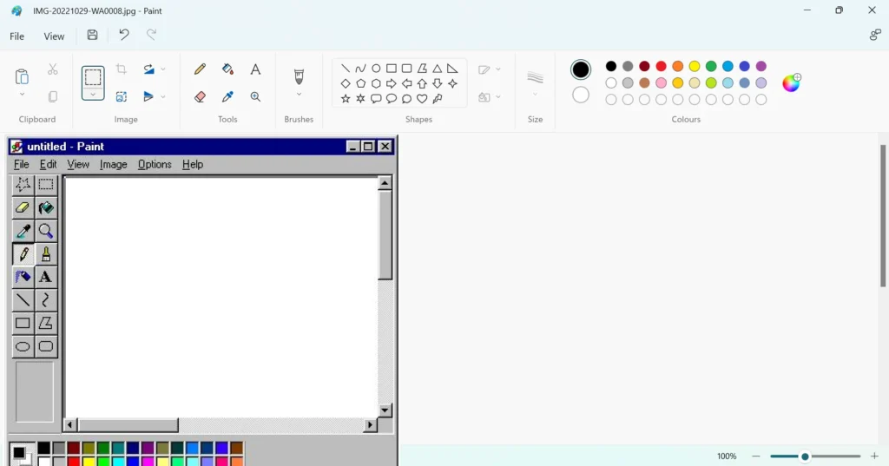Click the share icon at top right
This screenshot has width=889, height=466.
click(x=875, y=36)
